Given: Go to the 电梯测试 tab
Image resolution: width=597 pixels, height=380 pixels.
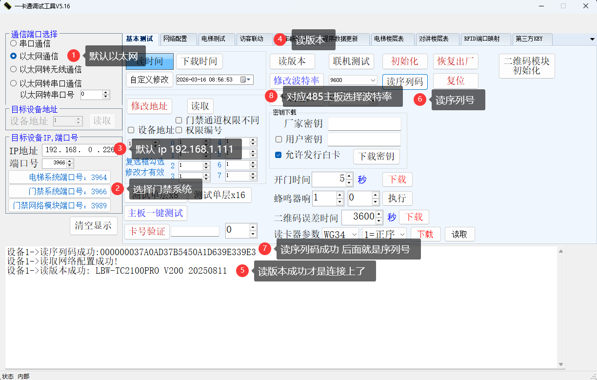Looking at the screenshot, I should click(217, 39).
